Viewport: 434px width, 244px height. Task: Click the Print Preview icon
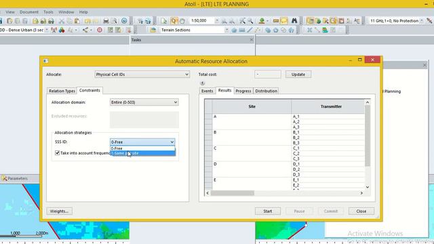click(114, 21)
